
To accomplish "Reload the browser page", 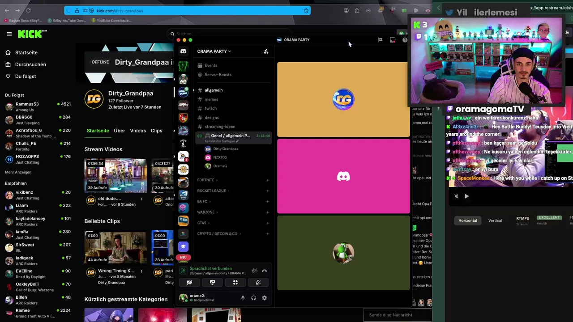I will [x=28, y=10].
